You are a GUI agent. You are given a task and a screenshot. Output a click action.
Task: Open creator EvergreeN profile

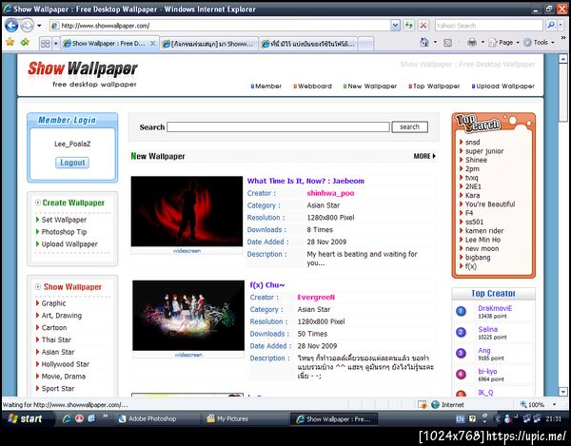point(316,298)
